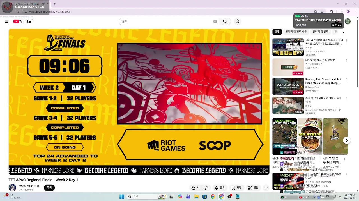The image size is (359, 201).
Task: Open options menu for 부산 다잡아 와이w stream
Action: 346,99
